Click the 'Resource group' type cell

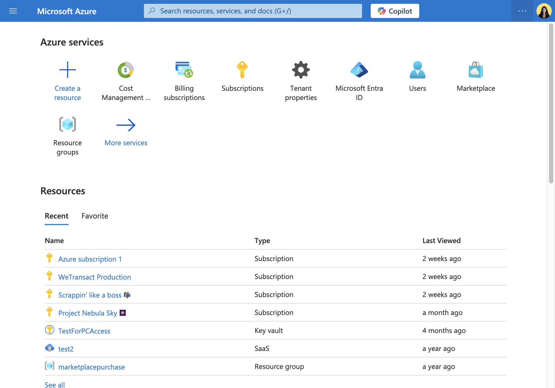(x=279, y=366)
